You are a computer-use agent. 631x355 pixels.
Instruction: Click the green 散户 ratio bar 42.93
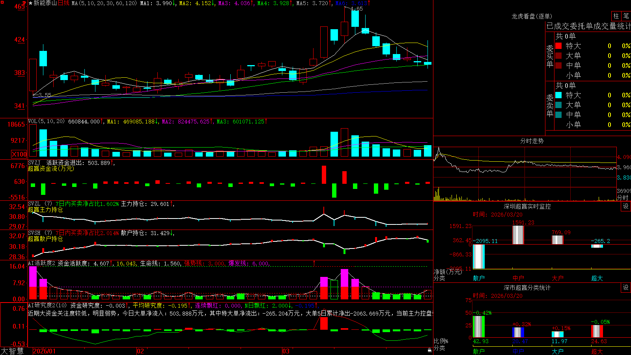[x=479, y=327]
